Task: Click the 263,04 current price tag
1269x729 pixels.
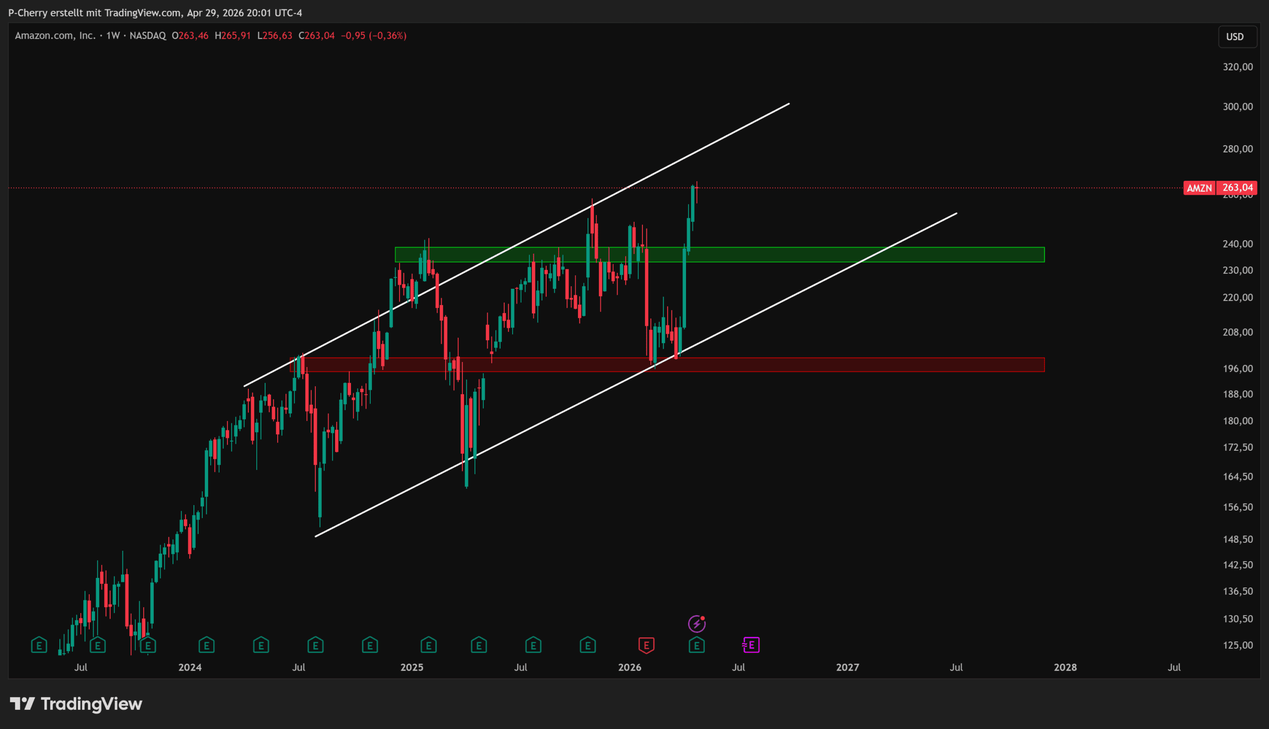Action: (1237, 188)
